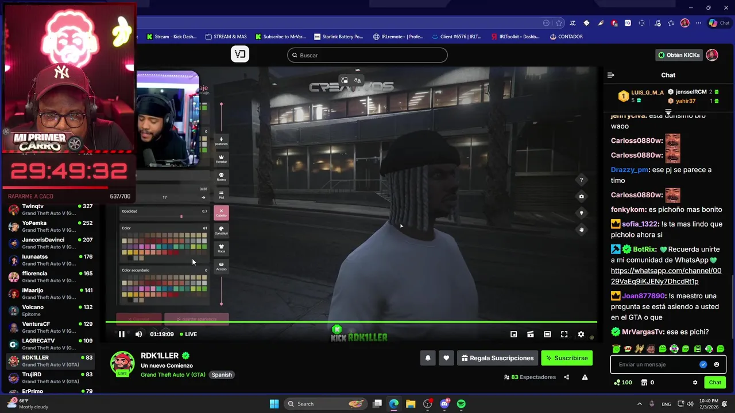Open the Kick home logo
The height and width of the screenshot is (413, 735).
point(240,54)
